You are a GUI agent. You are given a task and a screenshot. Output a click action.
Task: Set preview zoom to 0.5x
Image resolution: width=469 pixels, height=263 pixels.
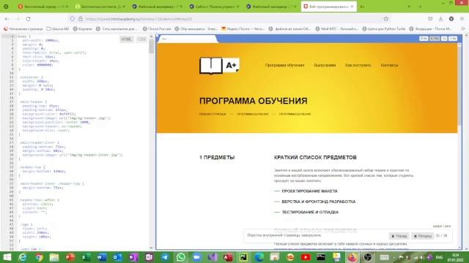424,39
